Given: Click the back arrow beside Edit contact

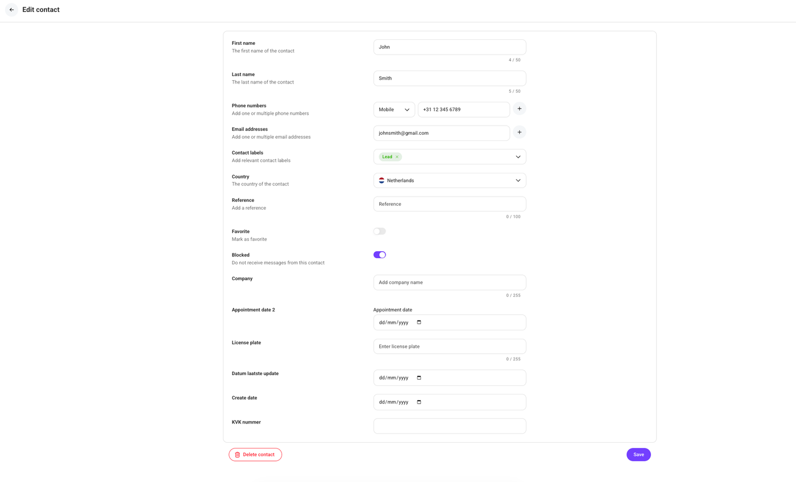Looking at the screenshot, I should click(x=11, y=10).
